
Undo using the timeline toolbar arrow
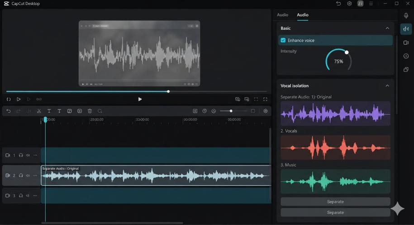9,111
